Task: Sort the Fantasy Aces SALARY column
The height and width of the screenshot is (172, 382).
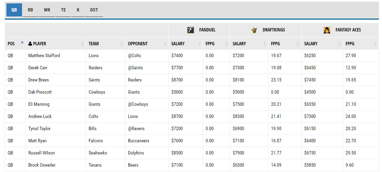Action: click(339, 44)
